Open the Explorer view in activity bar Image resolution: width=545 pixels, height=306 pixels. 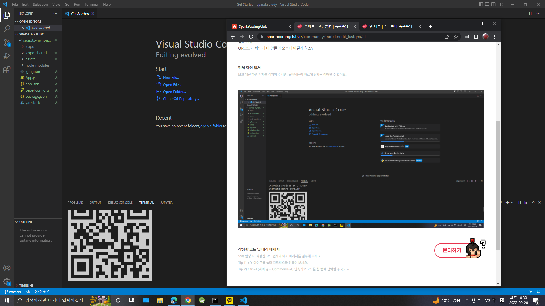click(7, 15)
